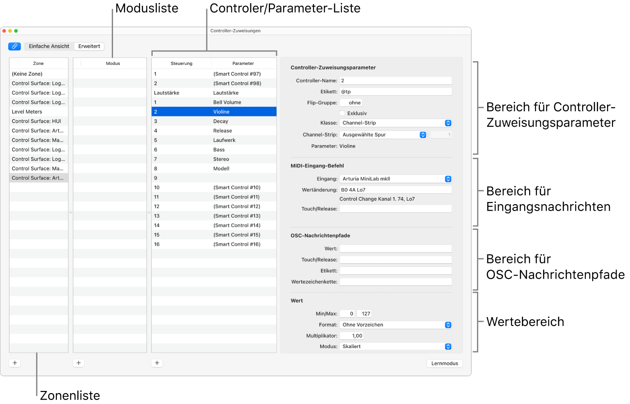Add a new controller assignment with plus
The width and height of the screenshot is (630, 404).
click(157, 363)
